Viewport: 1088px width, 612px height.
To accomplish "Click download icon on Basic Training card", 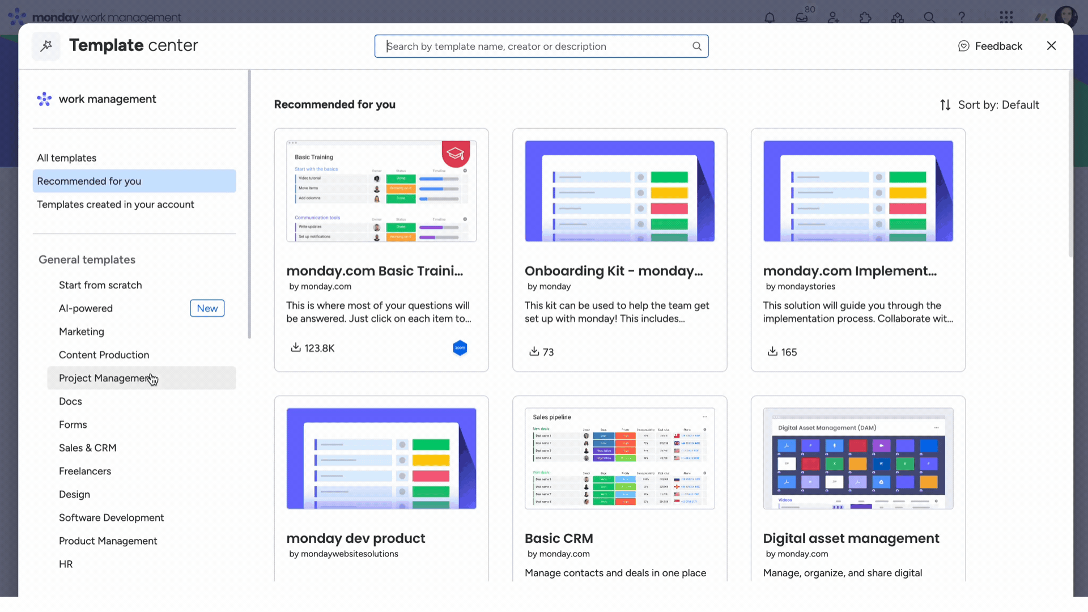I will pyautogui.click(x=296, y=347).
